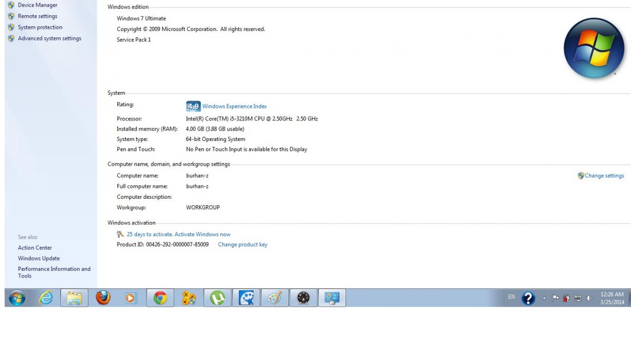Viewport: 631px width, 355px height.
Task: Click Change settings for computer name
Action: click(604, 176)
